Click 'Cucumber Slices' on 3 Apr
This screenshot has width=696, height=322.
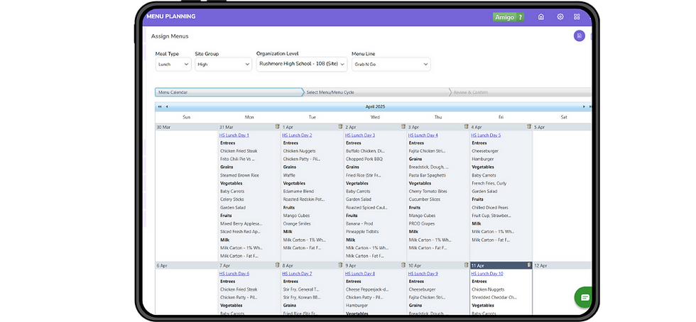tap(425, 199)
